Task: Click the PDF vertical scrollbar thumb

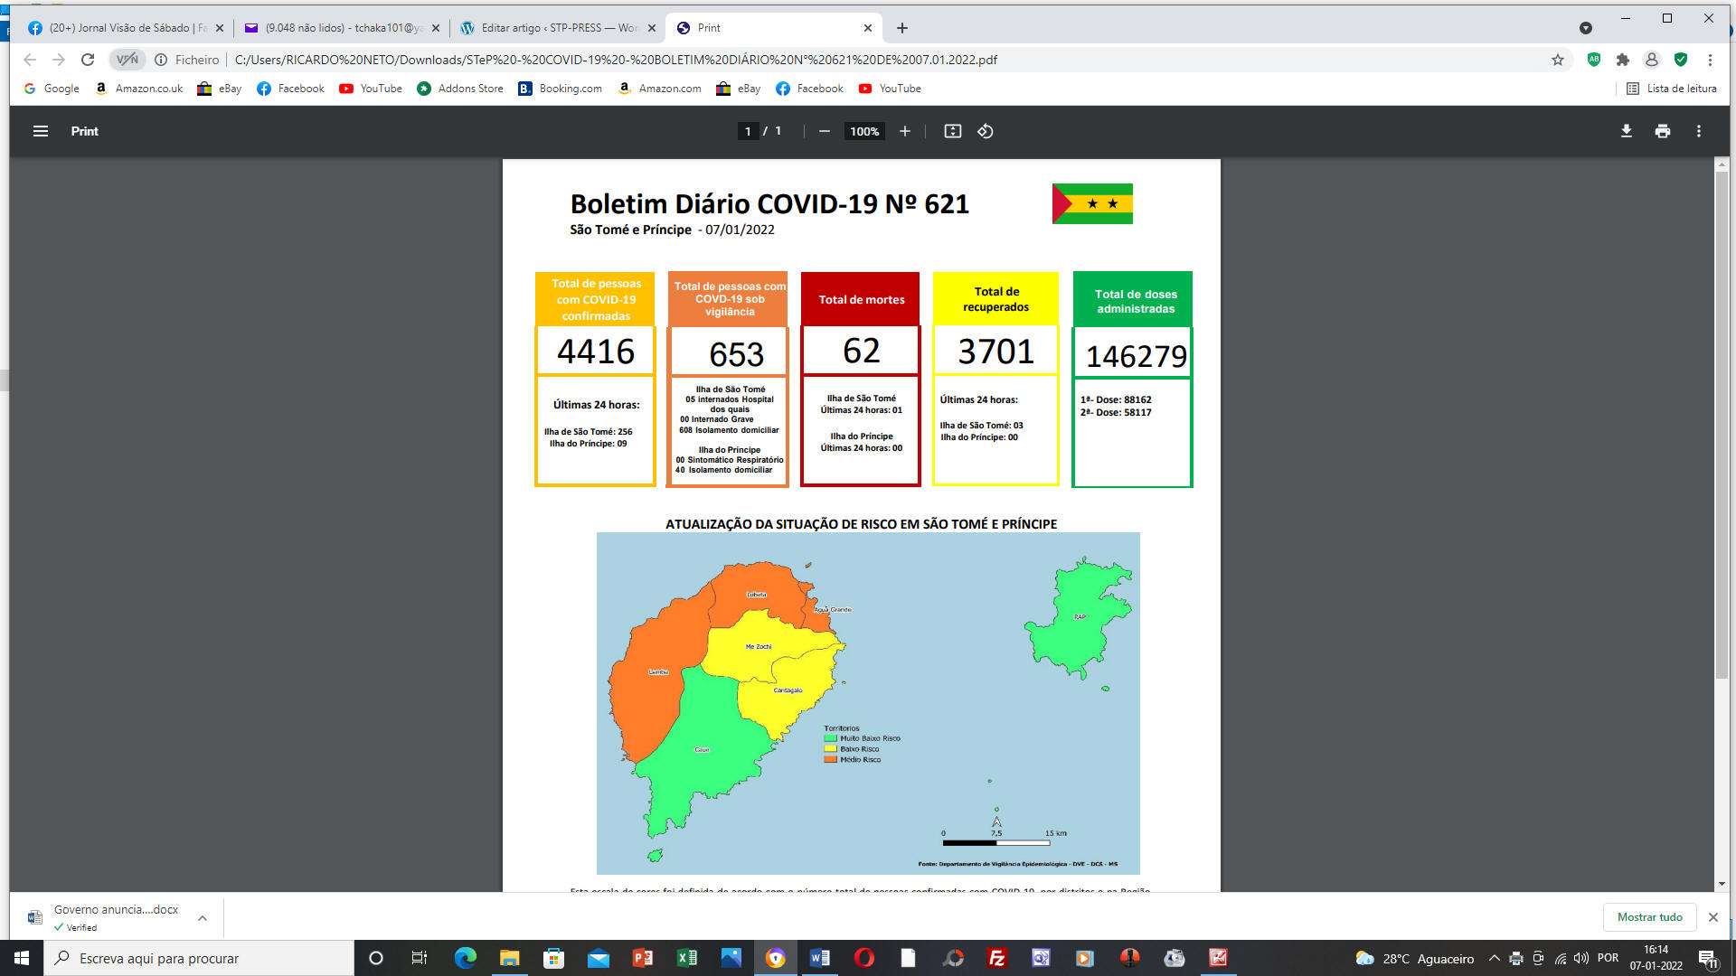Action: [x=1722, y=425]
